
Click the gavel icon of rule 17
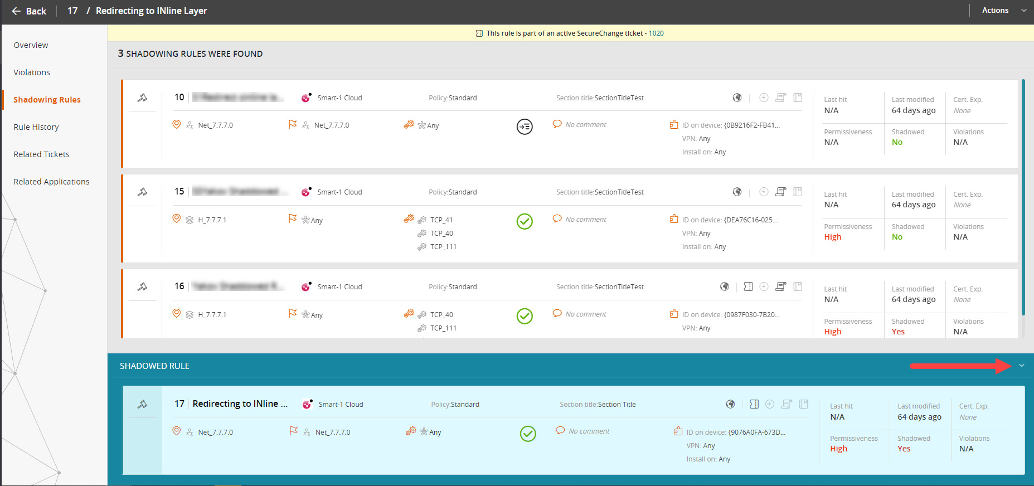coord(142,404)
